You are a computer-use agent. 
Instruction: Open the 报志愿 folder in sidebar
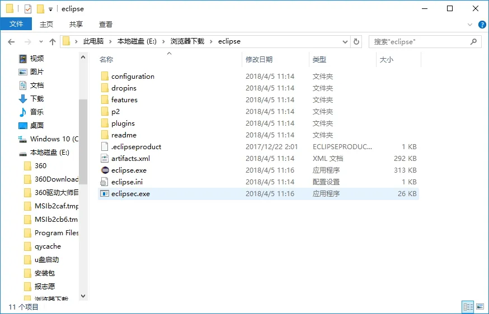[x=40, y=286]
